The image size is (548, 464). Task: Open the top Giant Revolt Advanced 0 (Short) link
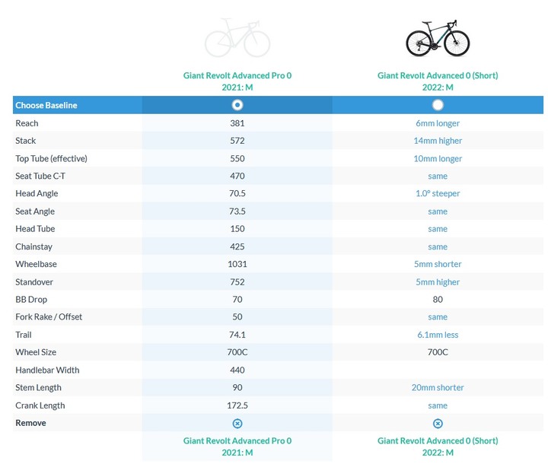click(x=438, y=81)
